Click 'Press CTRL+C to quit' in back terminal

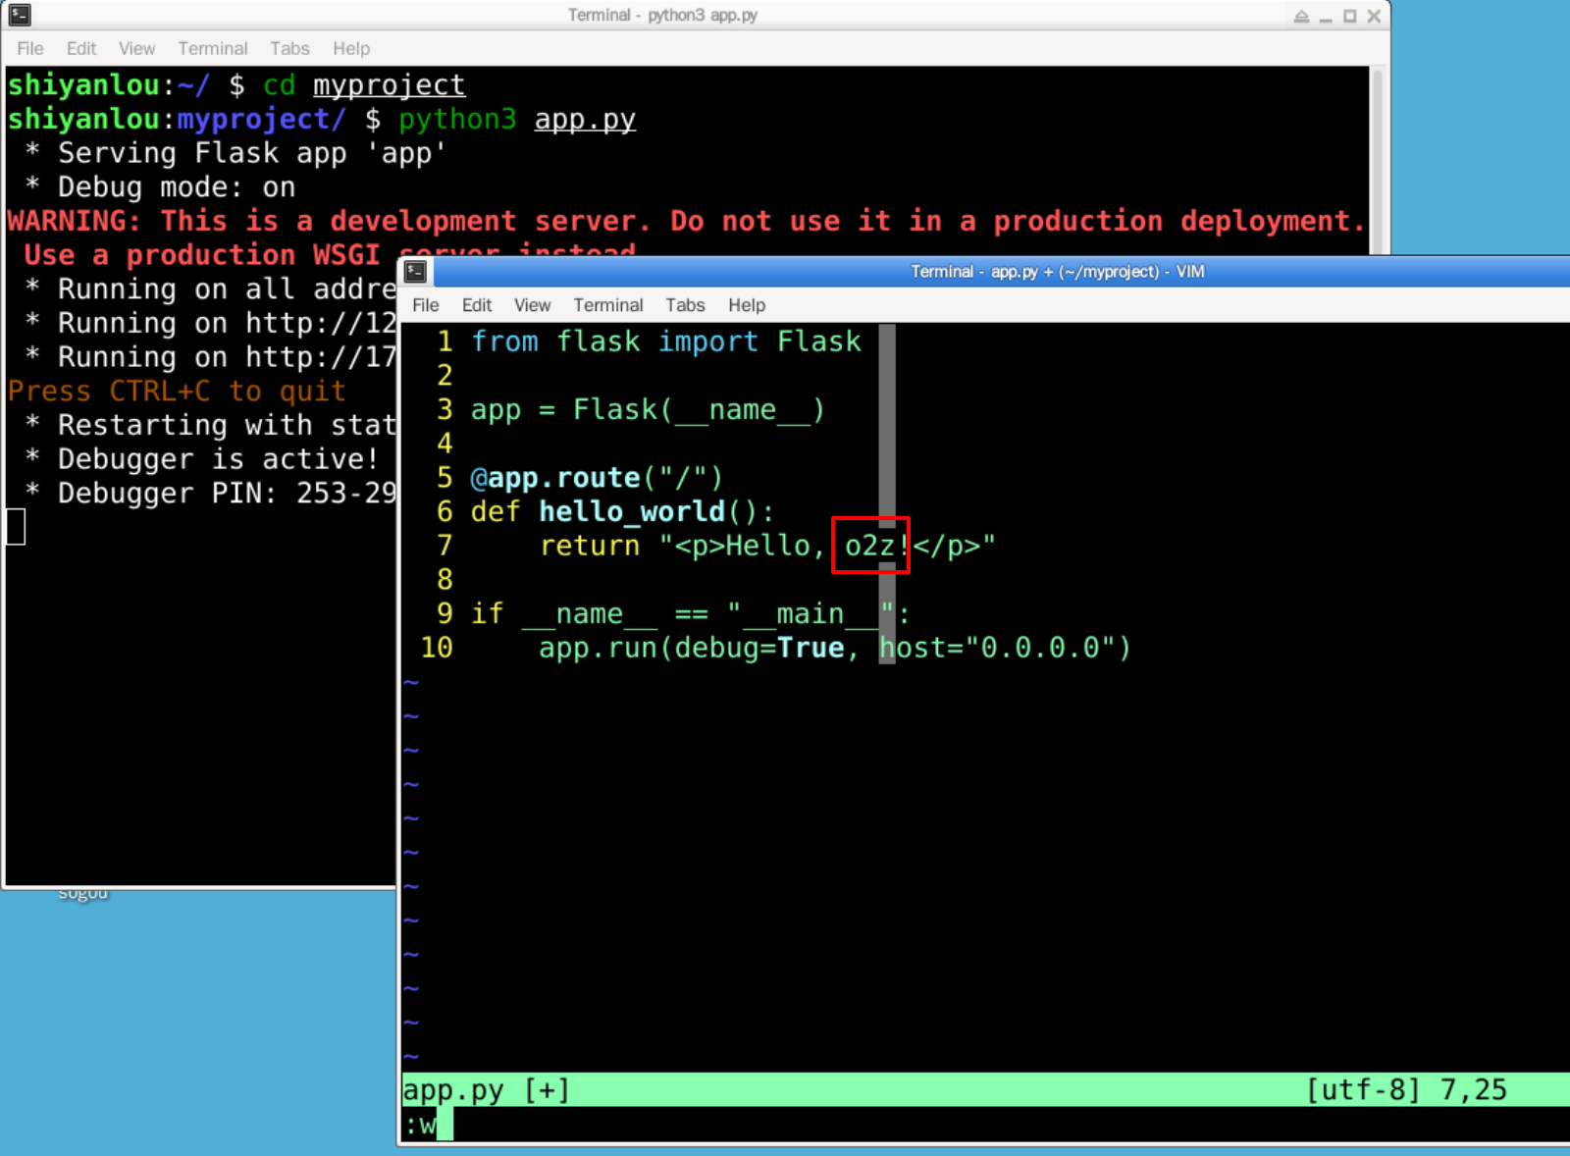[x=177, y=392]
